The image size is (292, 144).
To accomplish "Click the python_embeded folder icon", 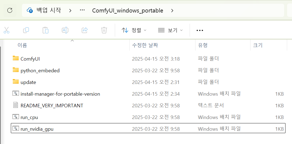I will click(x=16, y=70).
